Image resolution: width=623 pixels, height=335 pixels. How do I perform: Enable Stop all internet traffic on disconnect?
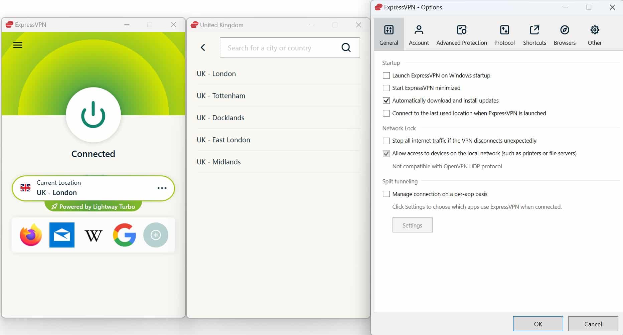386,141
